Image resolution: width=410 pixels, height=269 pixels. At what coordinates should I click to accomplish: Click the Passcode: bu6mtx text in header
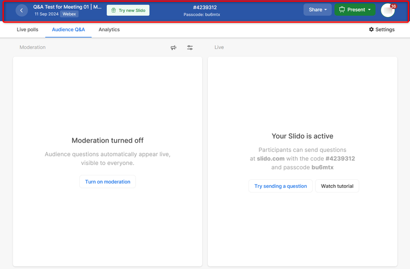pos(202,15)
